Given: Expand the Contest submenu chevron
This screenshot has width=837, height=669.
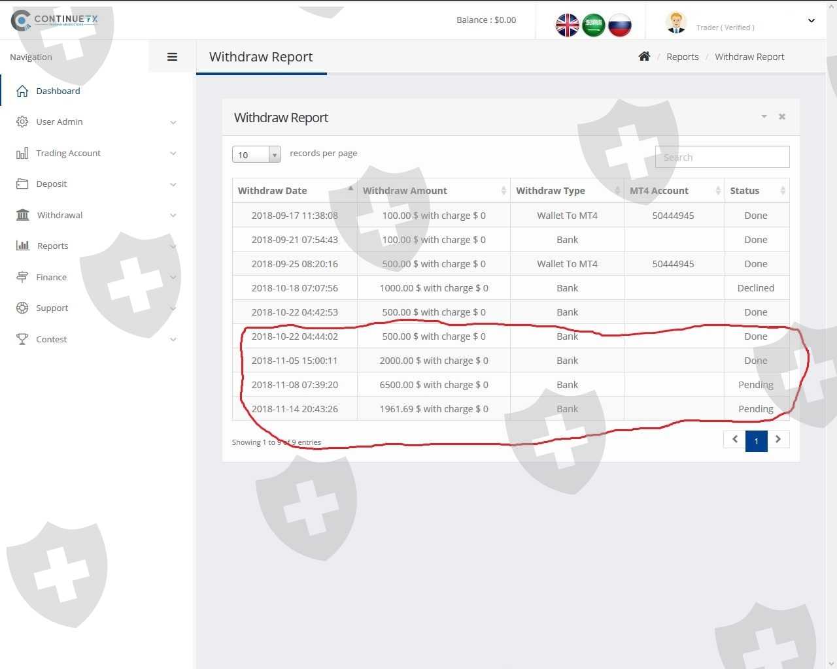Looking at the screenshot, I should [x=173, y=340].
